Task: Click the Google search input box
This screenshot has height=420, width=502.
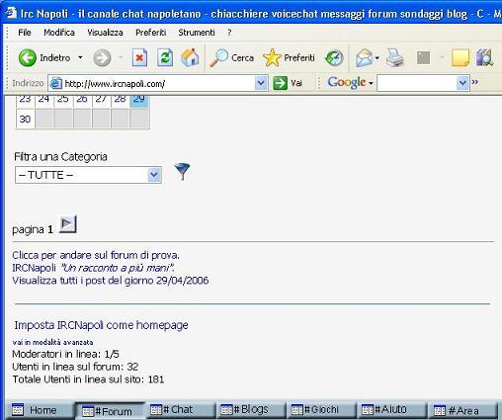Action: (417, 83)
